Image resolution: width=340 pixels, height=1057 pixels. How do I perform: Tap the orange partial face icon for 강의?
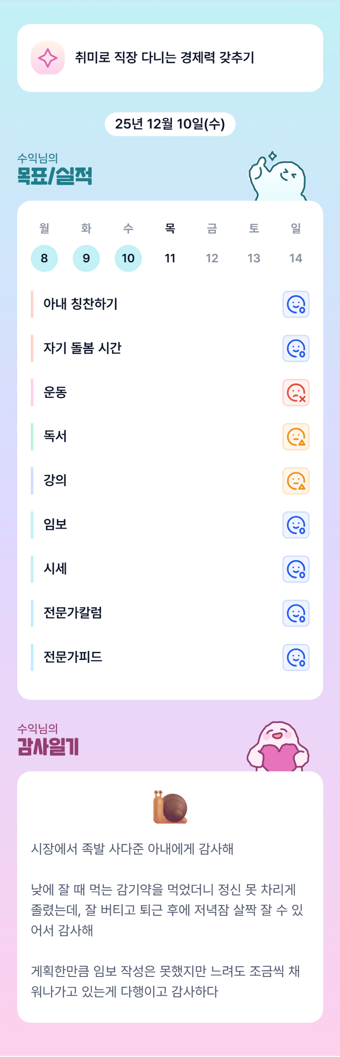coord(296,481)
